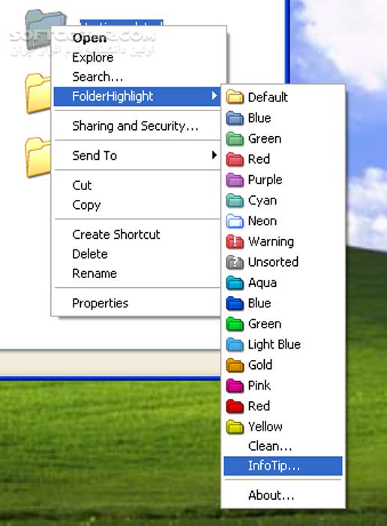Mark folder with Warning exclamation icon
387x526 pixels.
[x=235, y=241]
